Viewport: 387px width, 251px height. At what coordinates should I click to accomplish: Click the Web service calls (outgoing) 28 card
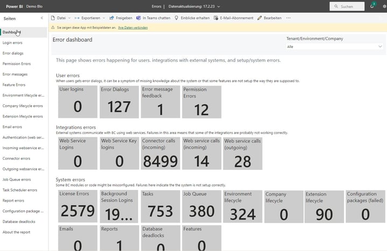(243, 153)
